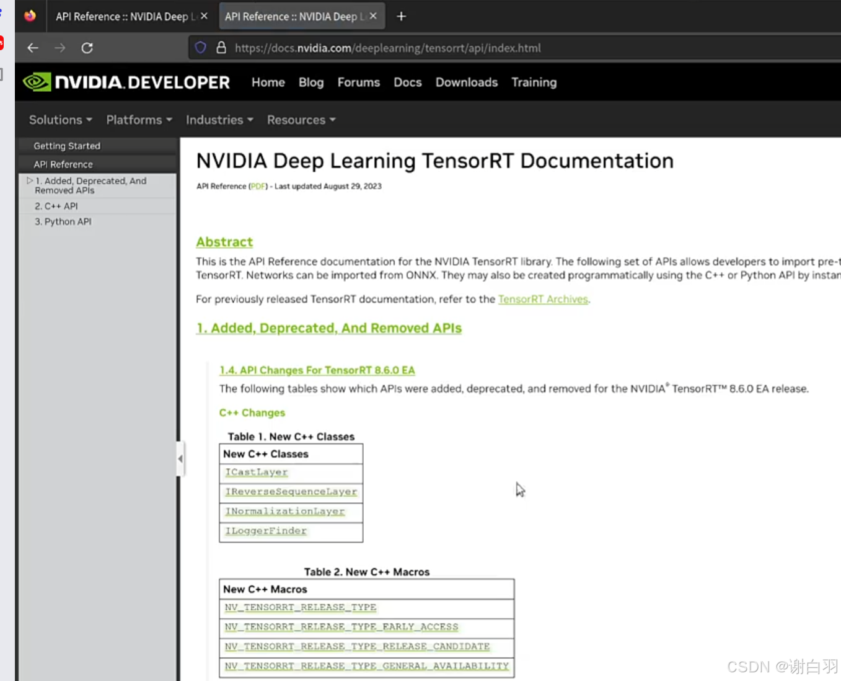Open NV_TENSORRT_RELEASE_TYPE_GENERAL_AVAILABILITY macro link
Image resolution: width=841 pixels, height=681 pixels.
367,666
